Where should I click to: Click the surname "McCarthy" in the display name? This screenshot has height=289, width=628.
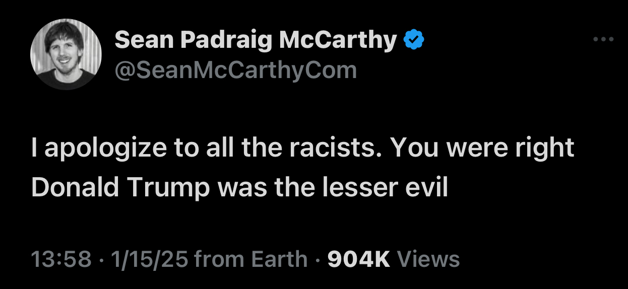338,40
